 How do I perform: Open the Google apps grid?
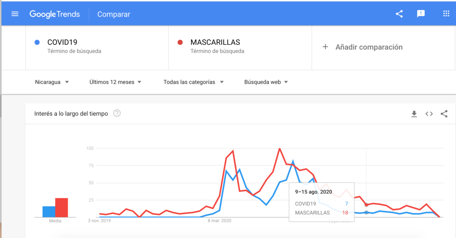coord(446,14)
